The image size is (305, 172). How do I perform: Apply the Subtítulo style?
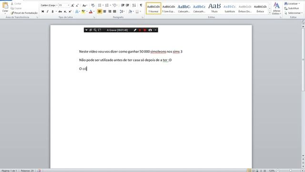(230, 9)
